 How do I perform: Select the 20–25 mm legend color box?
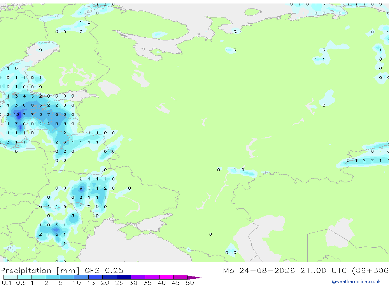pos(110,277)
